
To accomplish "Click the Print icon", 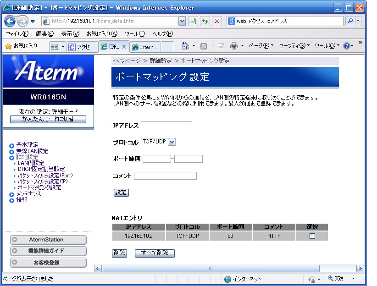I will point(234,46).
